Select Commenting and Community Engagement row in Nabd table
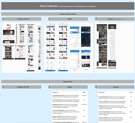The image size is (135, 123). pyautogui.click(x=70, y=122)
